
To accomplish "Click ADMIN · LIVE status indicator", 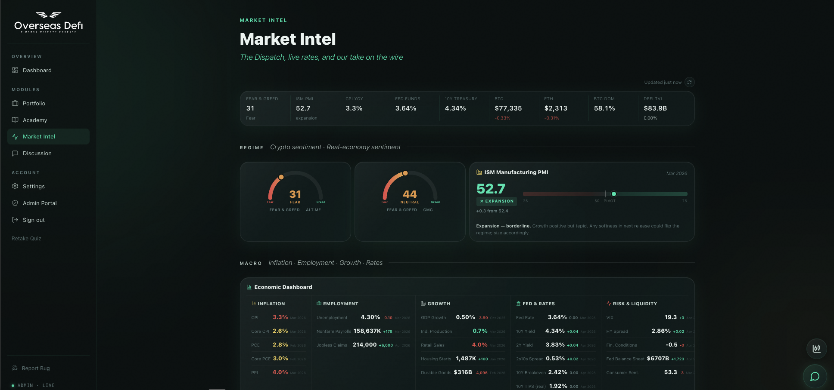I will [x=34, y=385].
